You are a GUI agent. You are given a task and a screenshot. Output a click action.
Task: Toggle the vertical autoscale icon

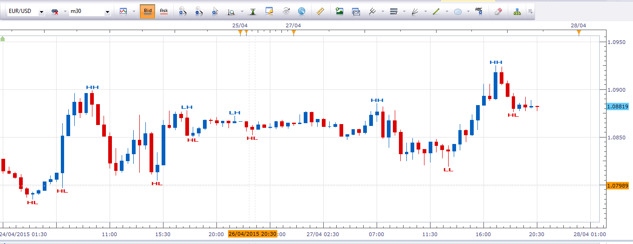(253, 11)
